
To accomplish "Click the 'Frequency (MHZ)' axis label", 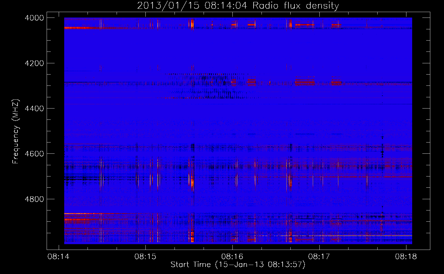I will [x=16, y=132].
